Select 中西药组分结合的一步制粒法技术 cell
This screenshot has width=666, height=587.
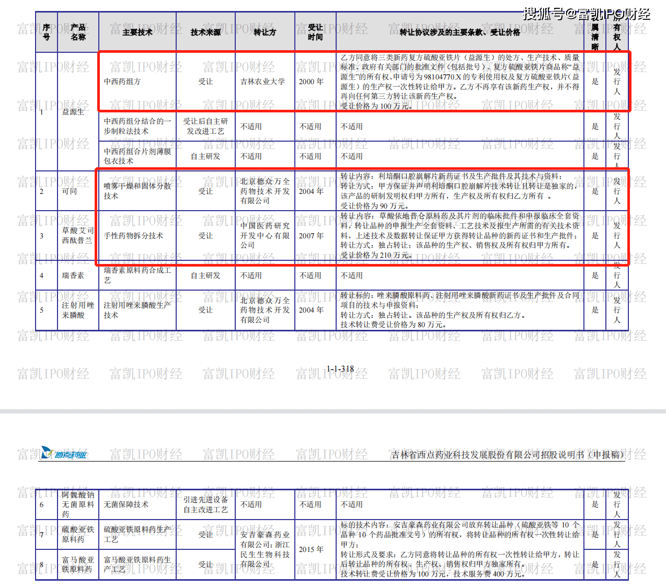(x=137, y=126)
